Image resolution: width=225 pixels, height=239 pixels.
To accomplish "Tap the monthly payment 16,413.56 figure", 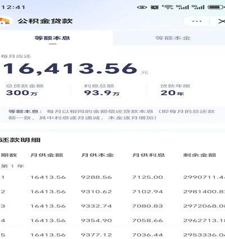I will pos(70,69).
